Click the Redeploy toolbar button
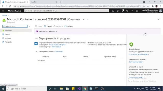 click(x=58, y=26)
